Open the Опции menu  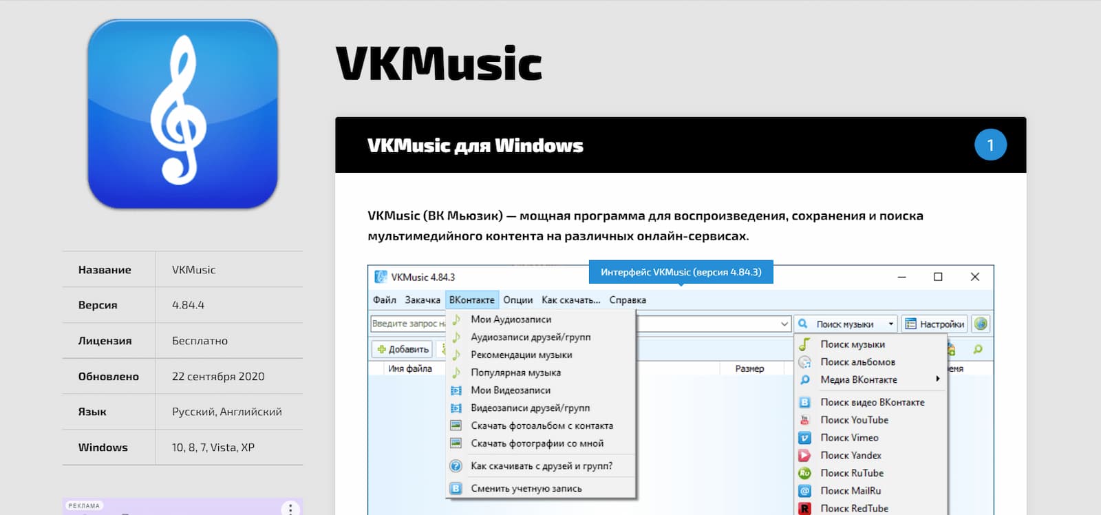[518, 300]
